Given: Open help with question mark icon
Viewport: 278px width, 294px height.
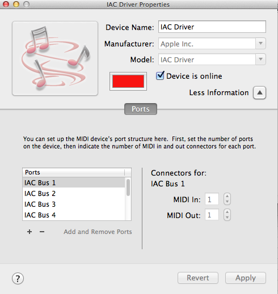Looking at the screenshot, I should coord(18,278).
